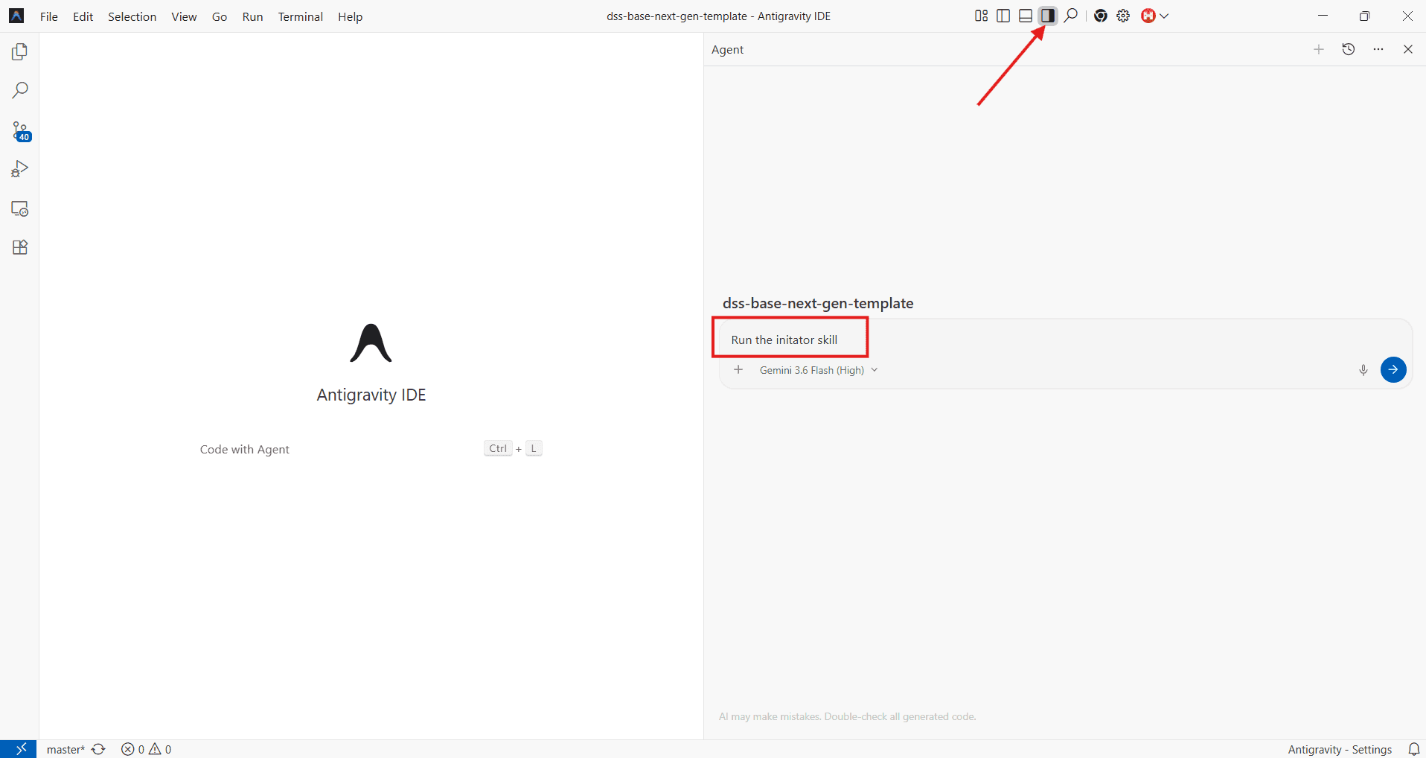
Task: Open settings gear in title bar
Action: coord(1123,16)
